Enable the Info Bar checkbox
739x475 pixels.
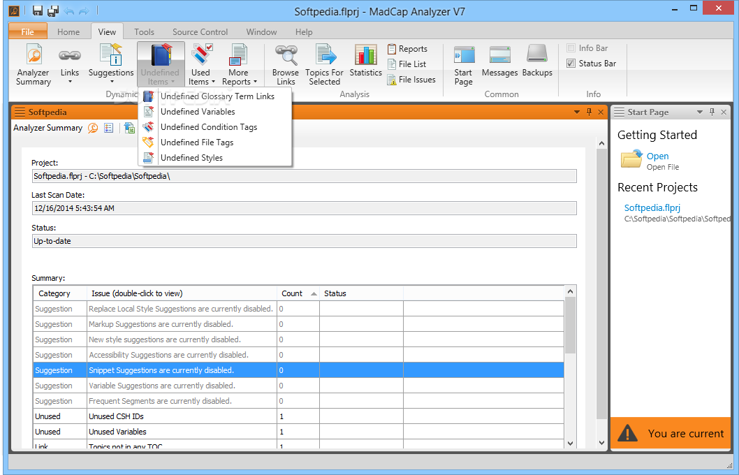pos(571,48)
